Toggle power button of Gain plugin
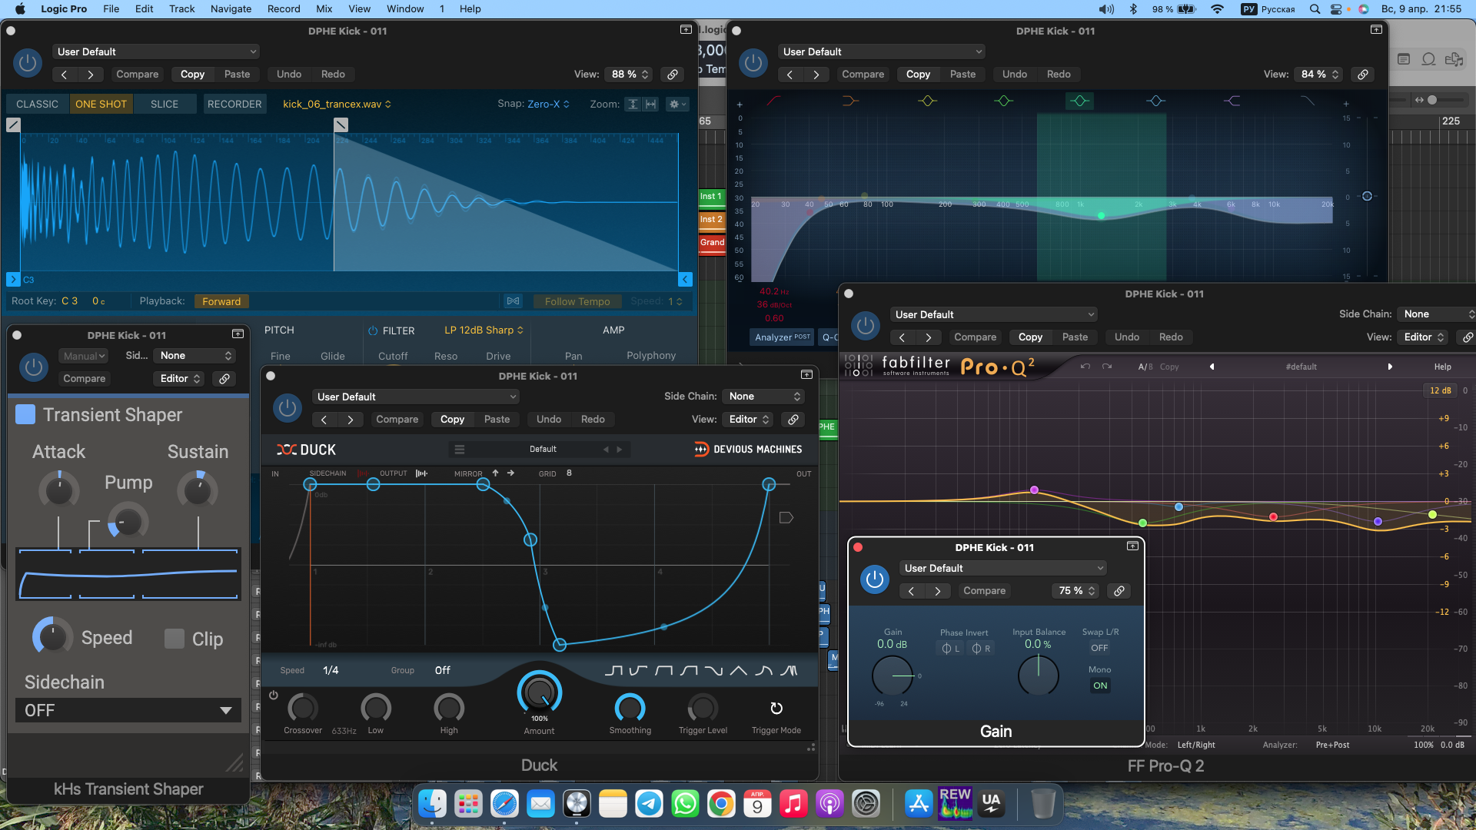 (x=874, y=579)
